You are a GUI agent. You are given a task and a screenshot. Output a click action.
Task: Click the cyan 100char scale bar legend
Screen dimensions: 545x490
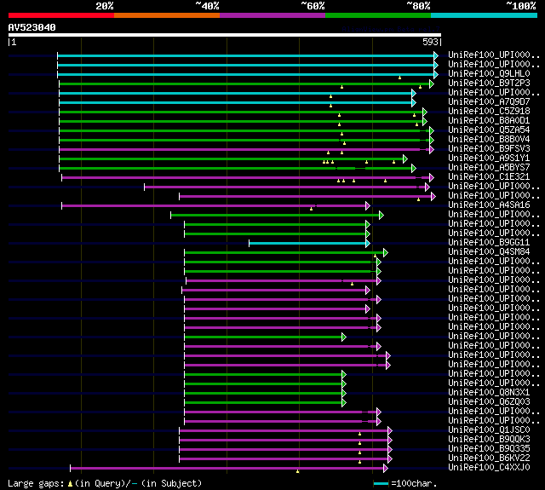[381, 484]
